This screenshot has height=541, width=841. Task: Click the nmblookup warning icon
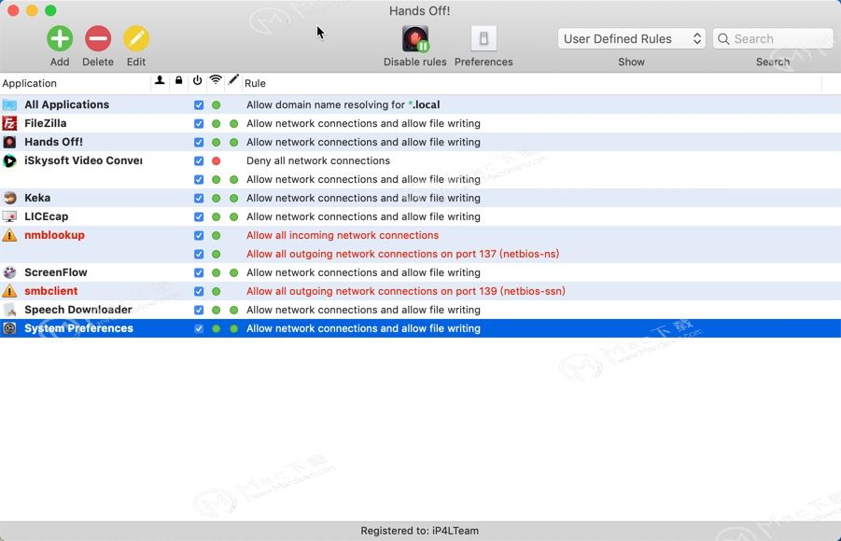tap(9, 235)
